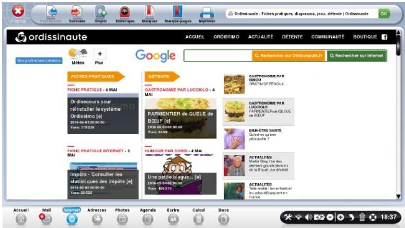Image resolution: width=405 pixels, height=228 pixels.
Task: Click the Google logo
Action: tap(156, 56)
